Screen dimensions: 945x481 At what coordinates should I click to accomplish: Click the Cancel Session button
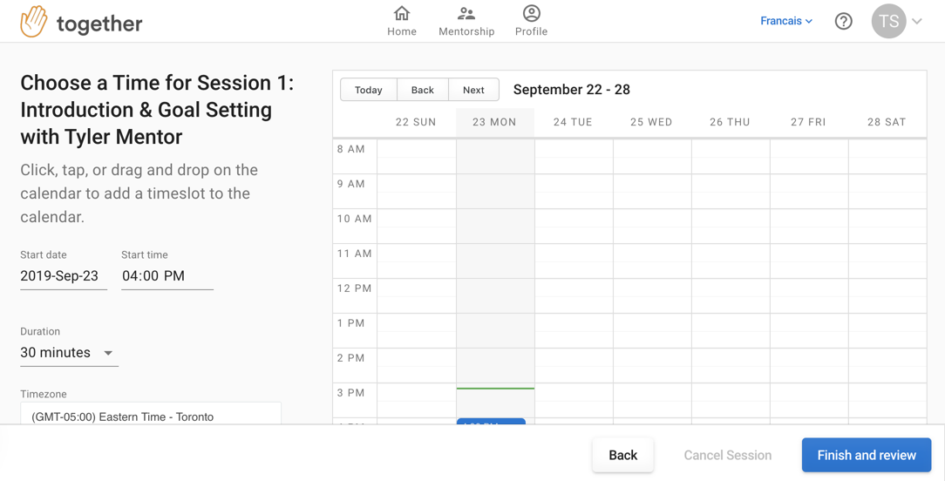727,455
